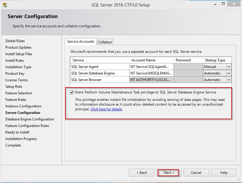Click the 'Account Name' column header
Viewport: 242px width, 183px height.
click(151, 60)
